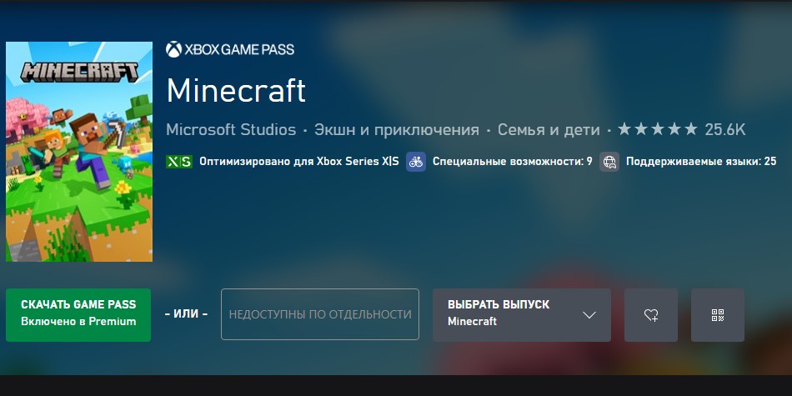Click the accessibility features icon

(x=416, y=162)
